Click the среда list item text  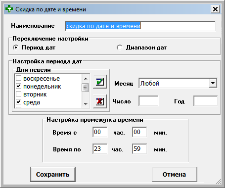[x=32, y=102]
